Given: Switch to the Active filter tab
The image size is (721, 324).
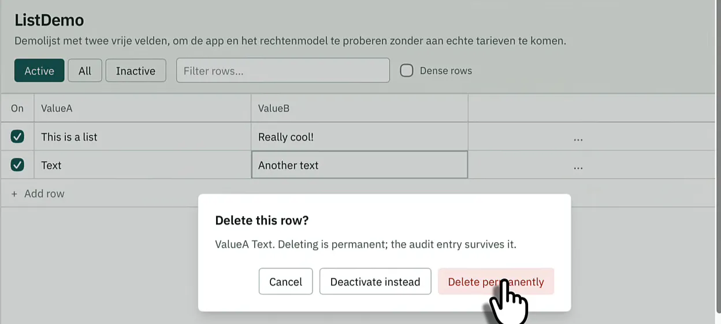Looking at the screenshot, I should coord(39,71).
